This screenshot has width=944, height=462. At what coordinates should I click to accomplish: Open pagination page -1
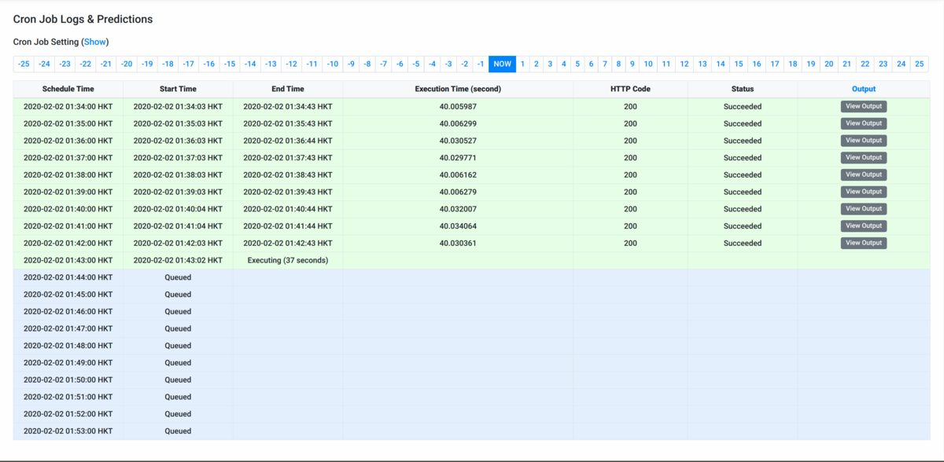[x=481, y=64]
